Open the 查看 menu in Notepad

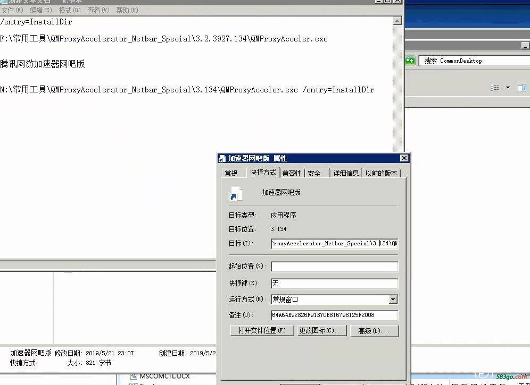(98, 10)
